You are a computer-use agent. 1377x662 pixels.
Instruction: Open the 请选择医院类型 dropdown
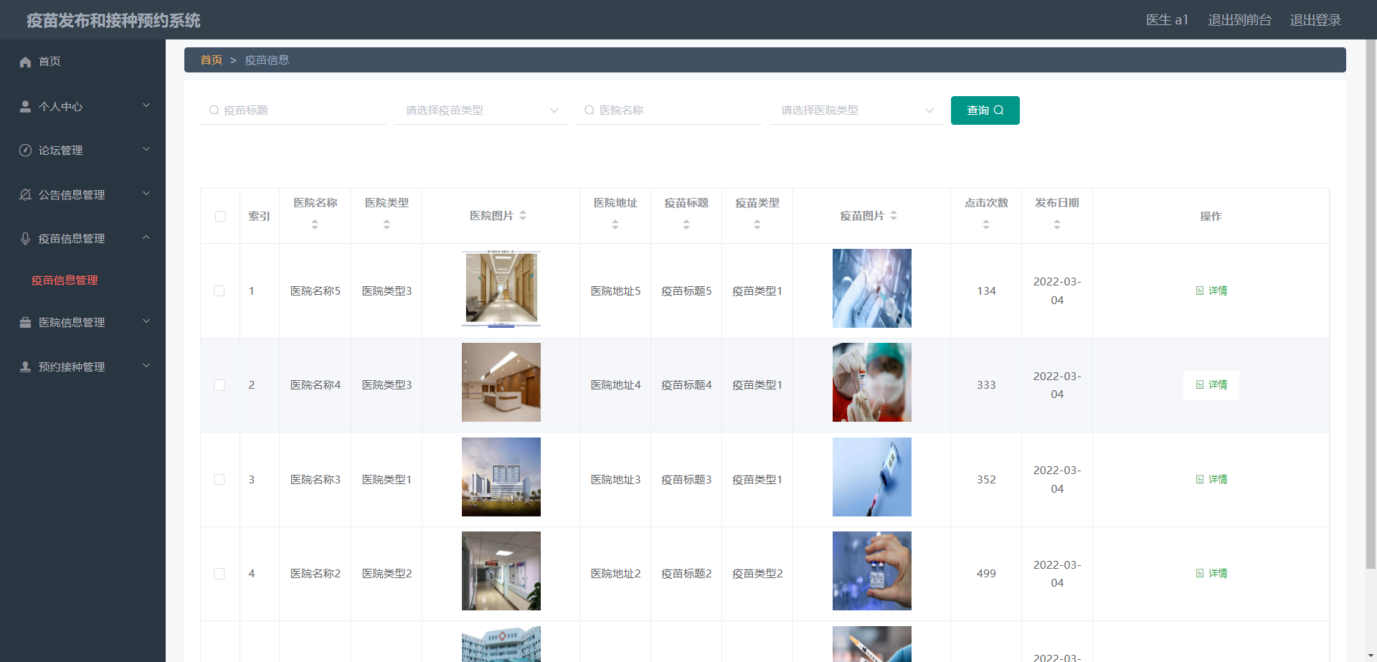click(x=856, y=110)
